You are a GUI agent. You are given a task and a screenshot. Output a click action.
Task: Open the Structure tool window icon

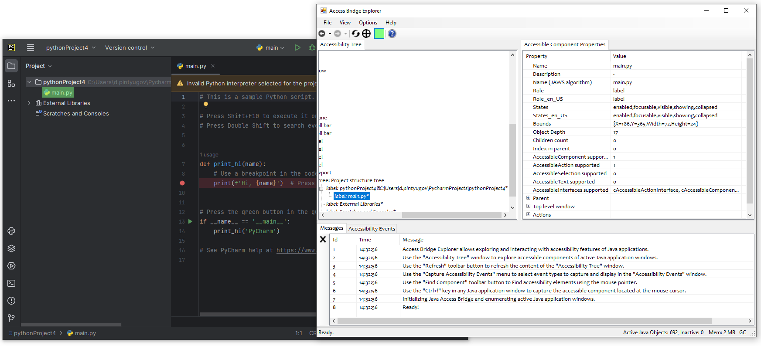(11, 83)
